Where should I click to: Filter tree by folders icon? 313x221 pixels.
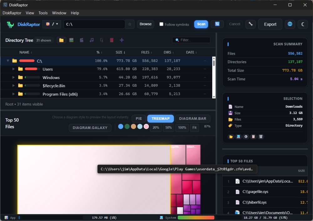tap(61, 40)
